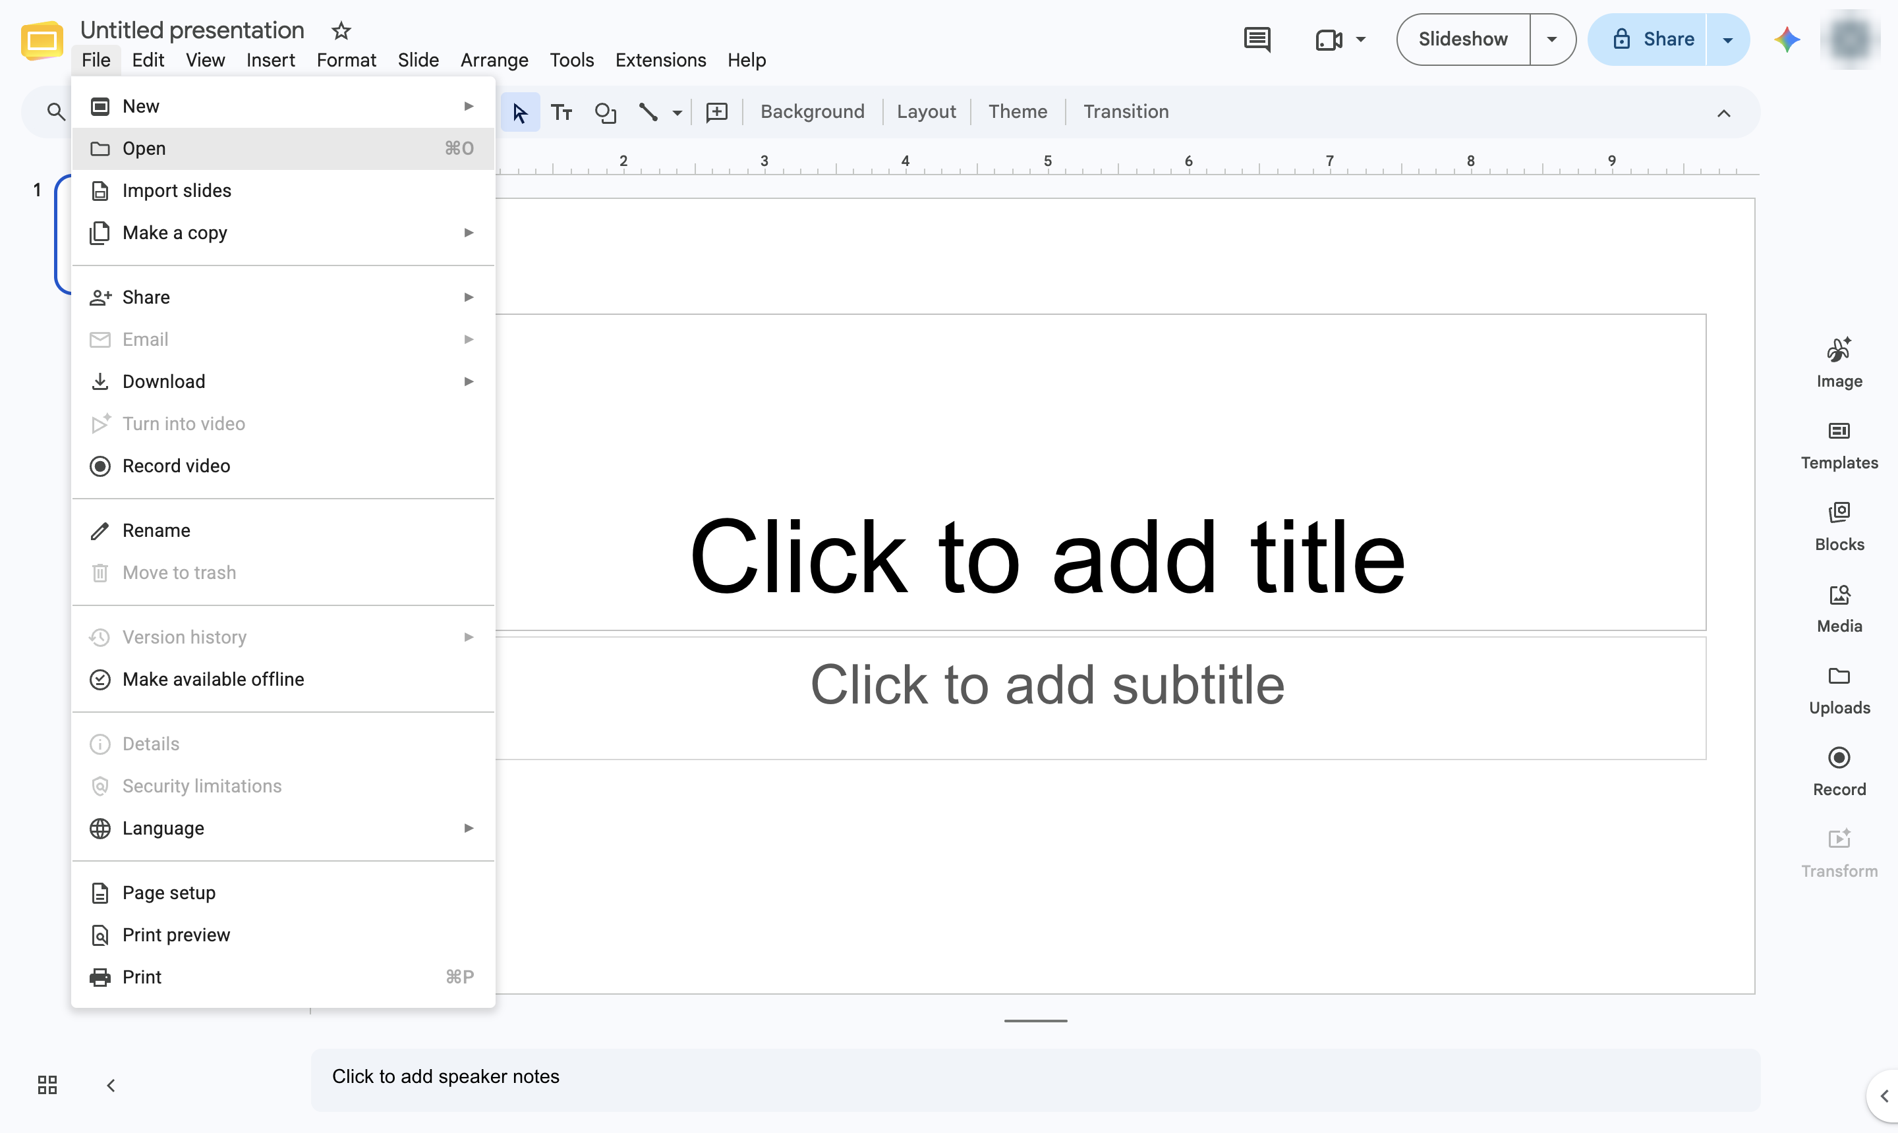
Task: Expand the Language submenu
Action: [283, 829]
